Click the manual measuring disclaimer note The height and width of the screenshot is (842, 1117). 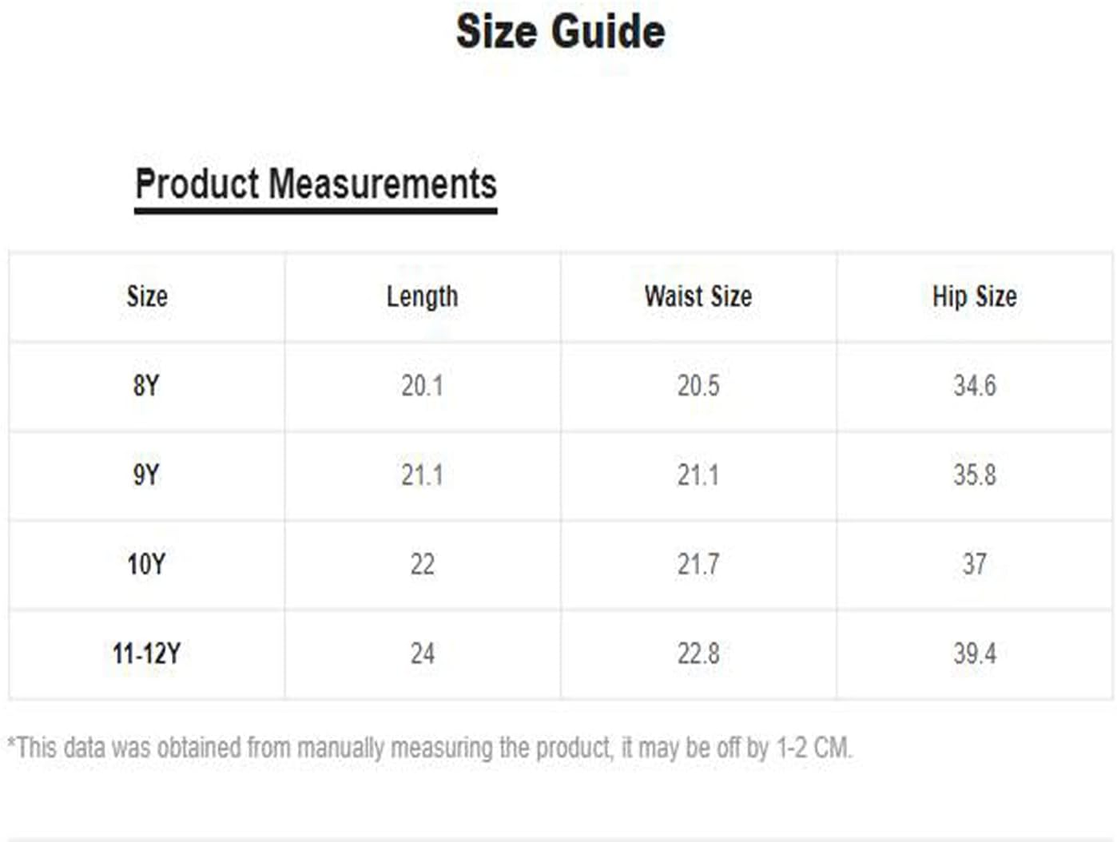pos(430,748)
